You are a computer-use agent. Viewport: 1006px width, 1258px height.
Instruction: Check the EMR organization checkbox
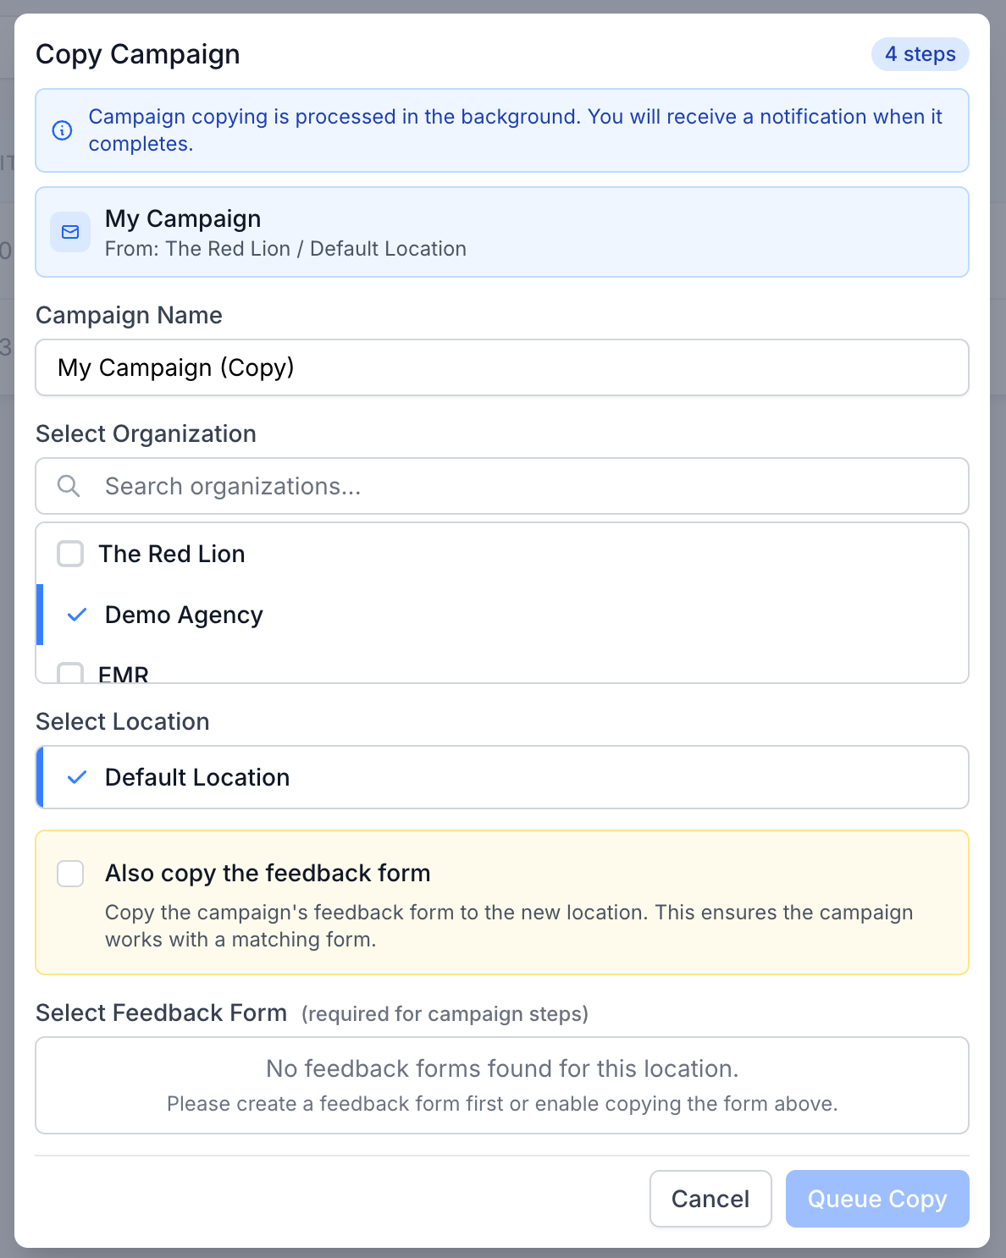(70, 673)
